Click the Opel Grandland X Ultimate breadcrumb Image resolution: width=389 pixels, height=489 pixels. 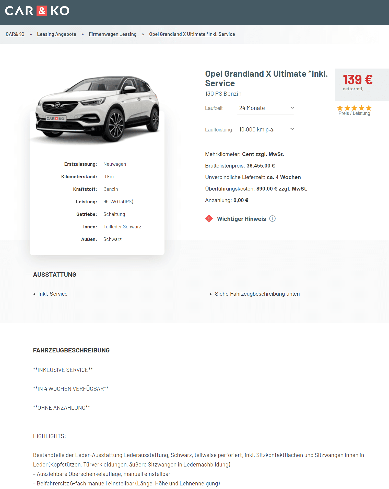coord(192,34)
